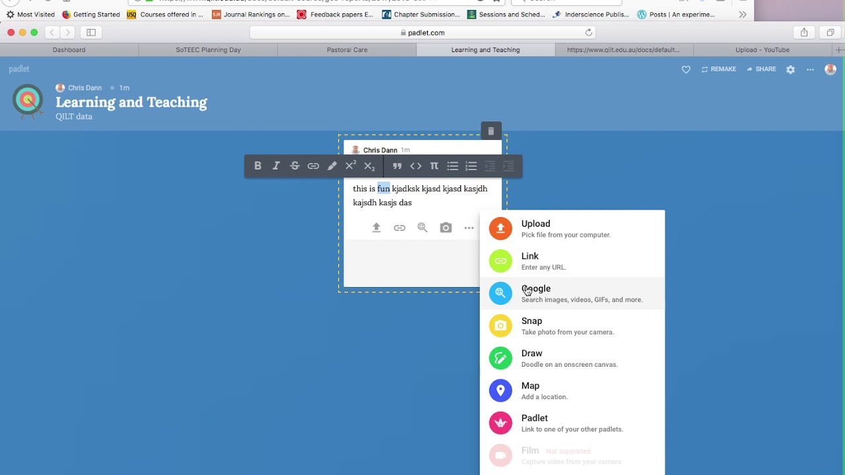Insert hyperlink from the formatting toolbar
Image resolution: width=845 pixels, height=475 pixels.
point(314,166)
